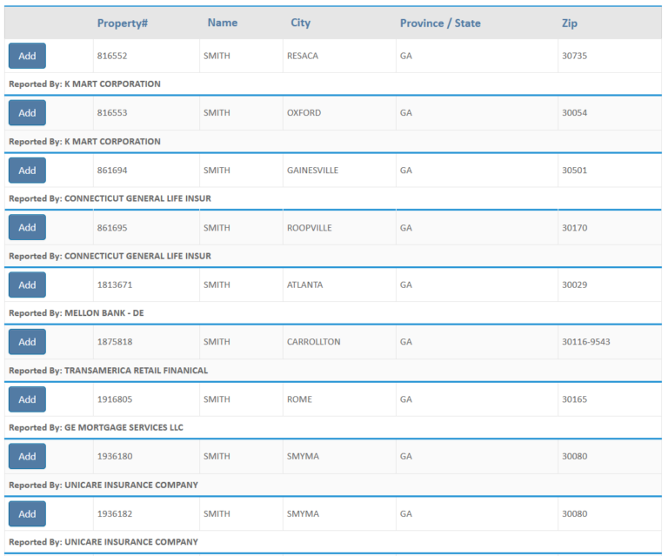Click Reported By K MART under 816553
Image resolution: width=668 pixels, height=556 pixels.
point(84,142)
